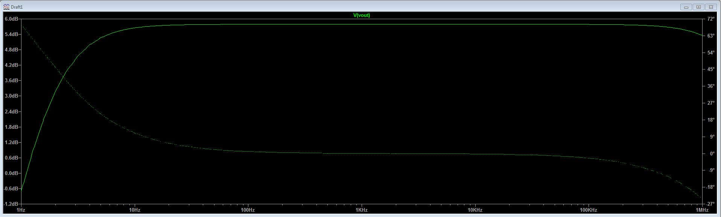The image size is (721, 217).
Task: Click the 63° phase axis label
Action: 711,36
